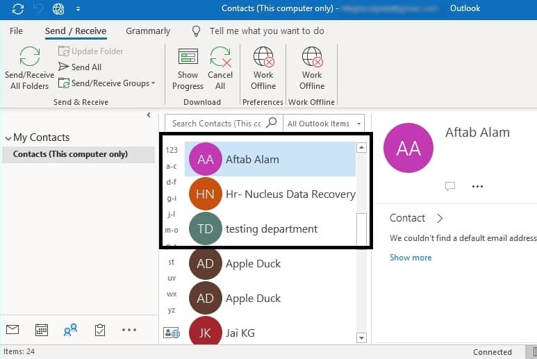Viewport: 537px width, 359px height.
Task: Click the HN avatar circle
Action: [x=206, y=194]
